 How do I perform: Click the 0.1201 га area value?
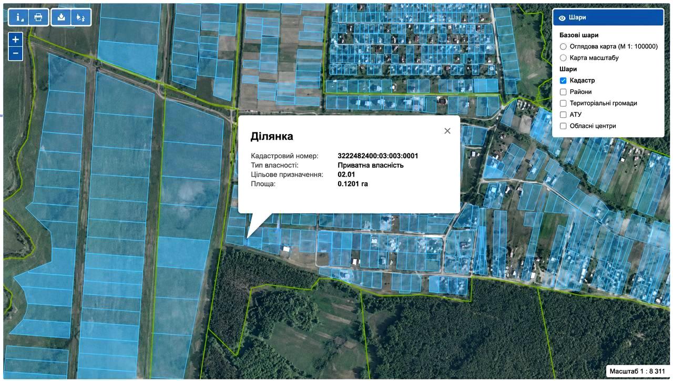pos(353,184)
